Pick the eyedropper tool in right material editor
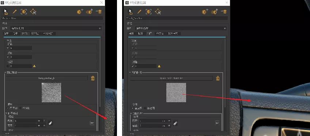 [x=140, y=12]
